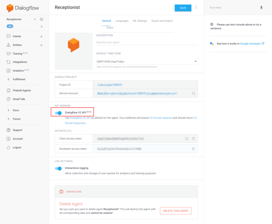The height and width of the screenshot is (224, 272).
Task: Open Support page
Action: (x=17, y=130)
